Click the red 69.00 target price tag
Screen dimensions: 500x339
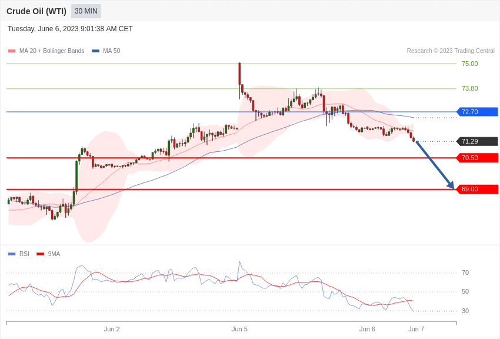tap(478, 189)
